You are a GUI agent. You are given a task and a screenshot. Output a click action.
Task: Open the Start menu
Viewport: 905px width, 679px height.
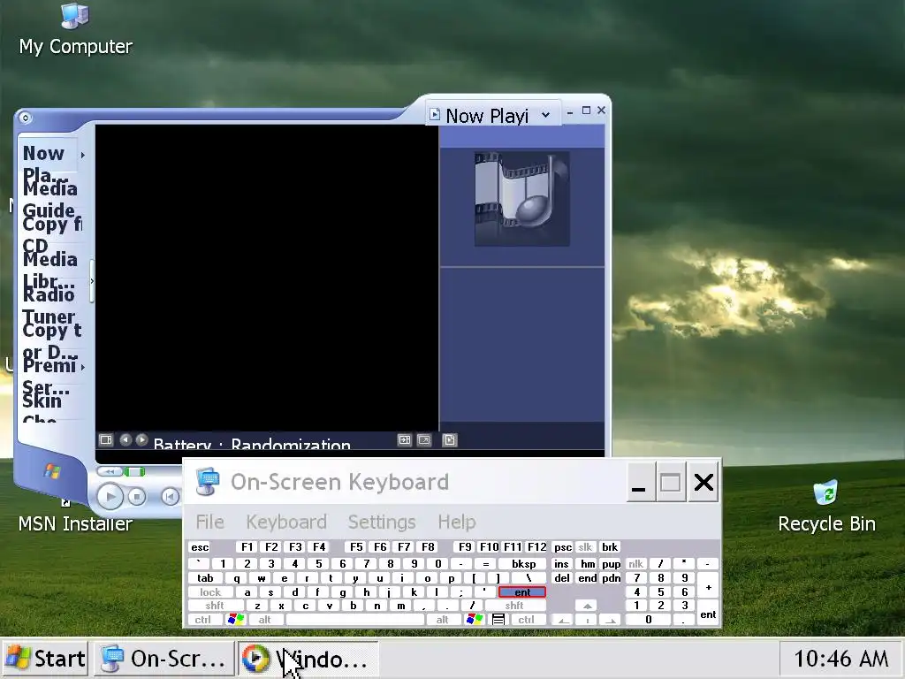tap(46, 658)
